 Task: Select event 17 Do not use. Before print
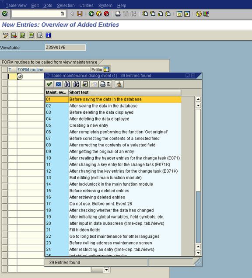click(x=113, y=204)
